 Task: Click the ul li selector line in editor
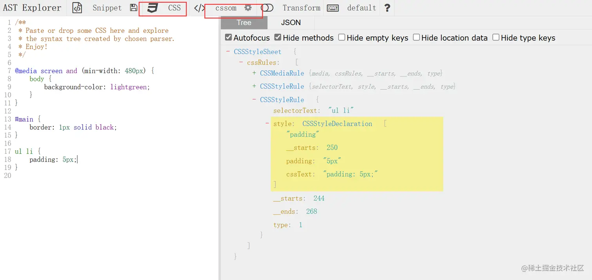(x=28, y=151)
